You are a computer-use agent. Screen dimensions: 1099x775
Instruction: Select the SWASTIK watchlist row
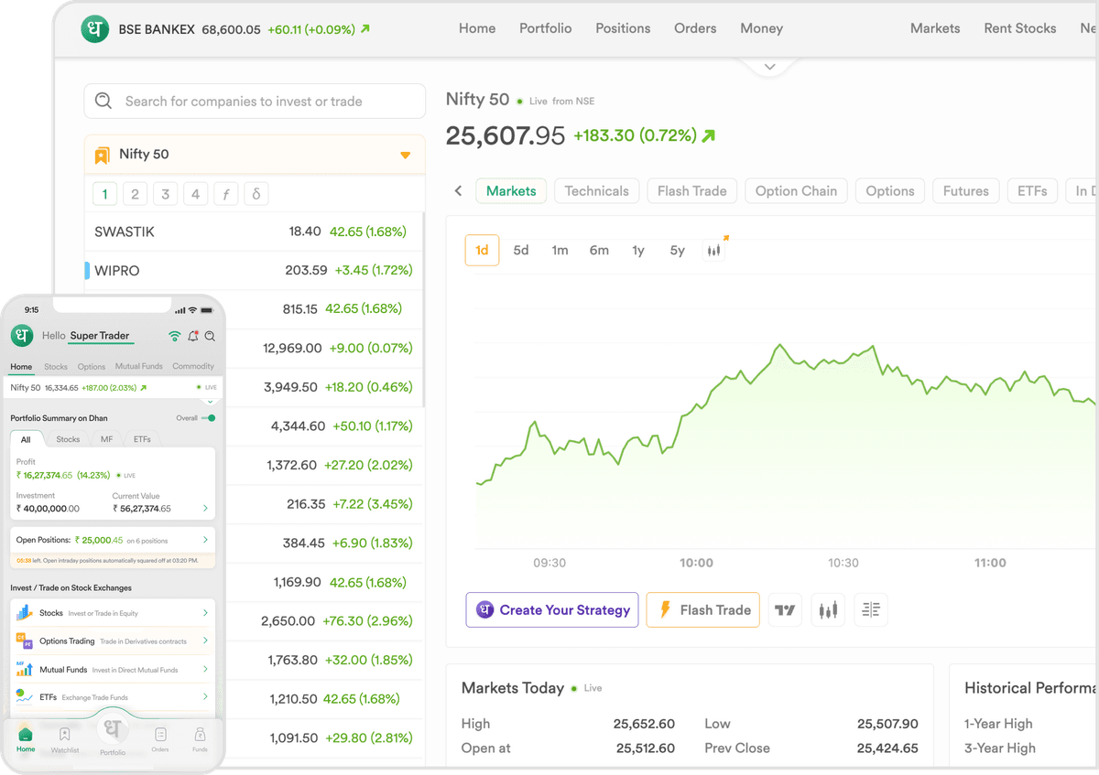point(254,231)
